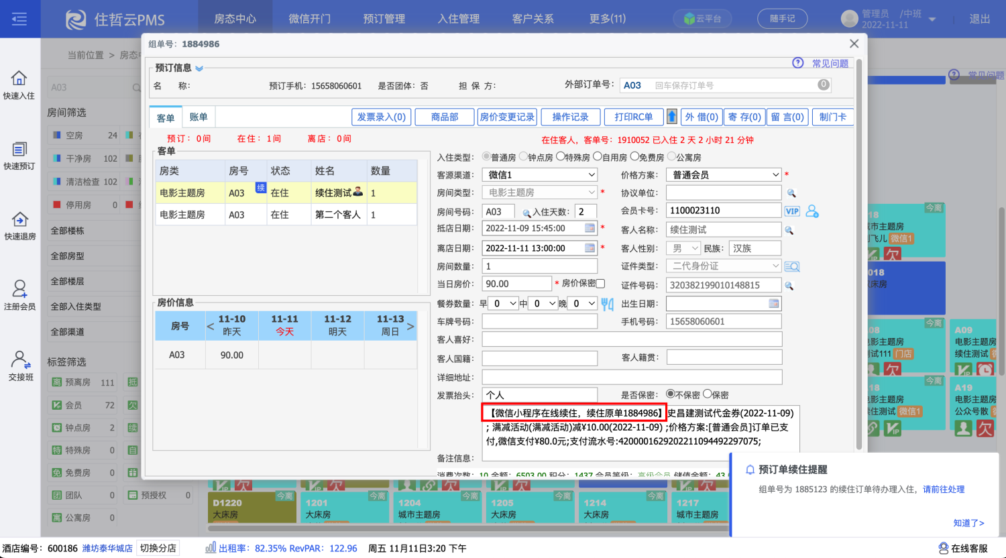Click the 手机号码 input field

point(724,321)
